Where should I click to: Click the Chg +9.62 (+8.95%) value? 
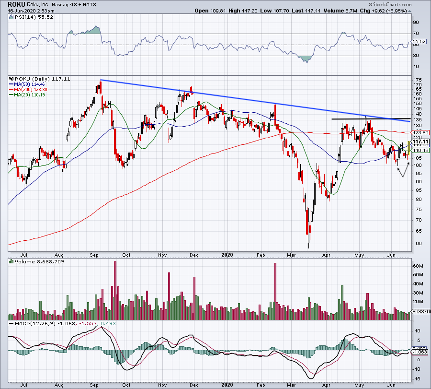click(383, 11)
